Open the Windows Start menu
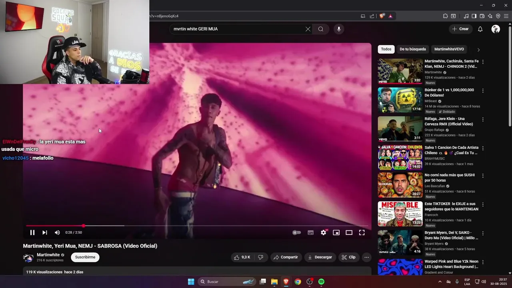The width and height of the screenshot is (512, 288). tap(191, 282)
